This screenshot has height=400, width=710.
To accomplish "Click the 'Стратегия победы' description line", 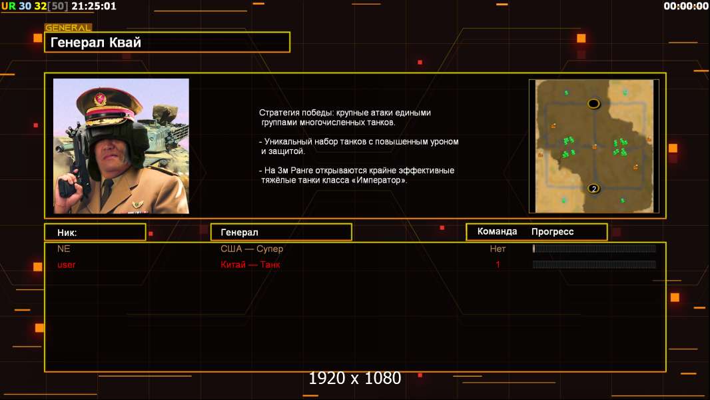I will [345, 117].
